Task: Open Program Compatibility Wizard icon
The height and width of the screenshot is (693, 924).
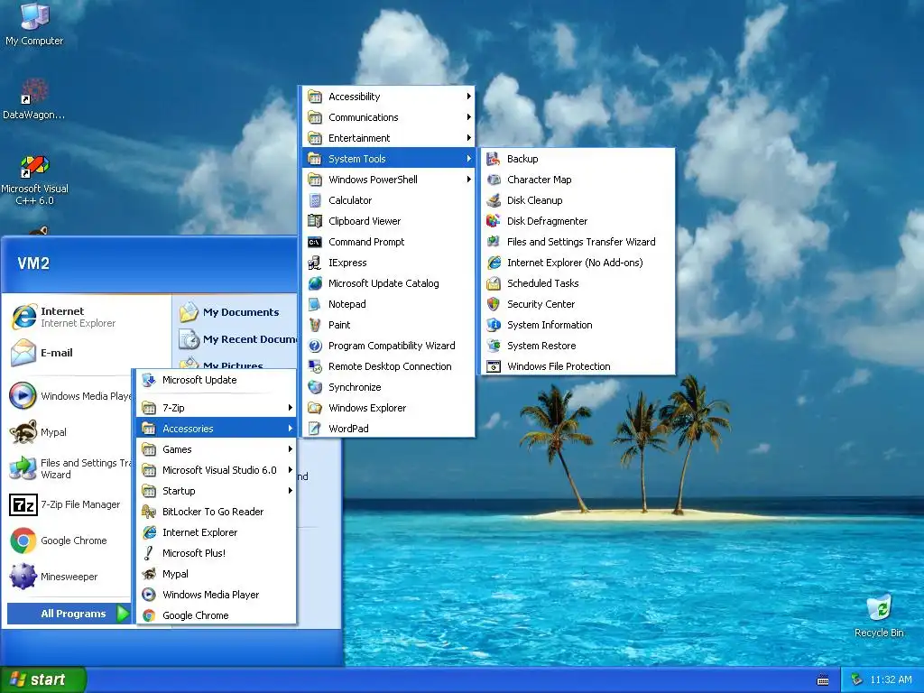Action: coord(315,346)
